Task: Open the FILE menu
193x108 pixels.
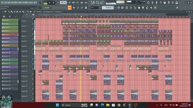Action: (x=2, y=2)
